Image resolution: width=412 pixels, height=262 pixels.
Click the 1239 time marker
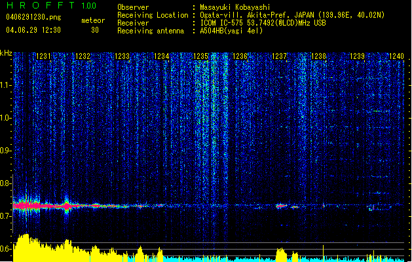358,56
